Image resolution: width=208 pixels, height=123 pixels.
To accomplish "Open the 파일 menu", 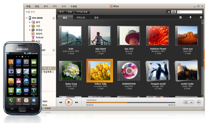I will coord(28,6).
